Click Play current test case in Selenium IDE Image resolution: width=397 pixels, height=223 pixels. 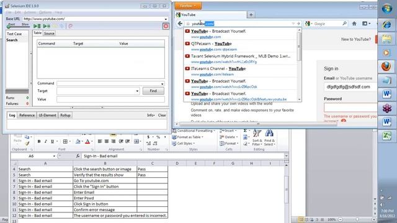pos(47,26)
